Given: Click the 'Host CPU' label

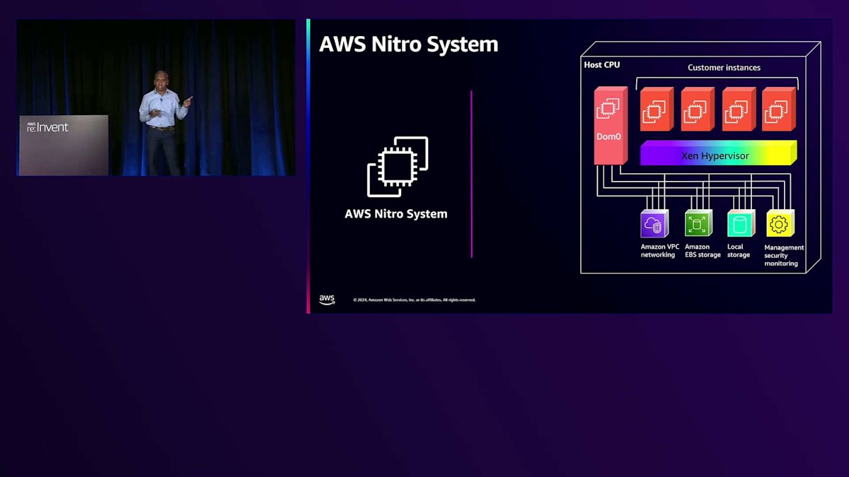Looking at the screenshot, I should pyautogui.click(x=602, y=65).
